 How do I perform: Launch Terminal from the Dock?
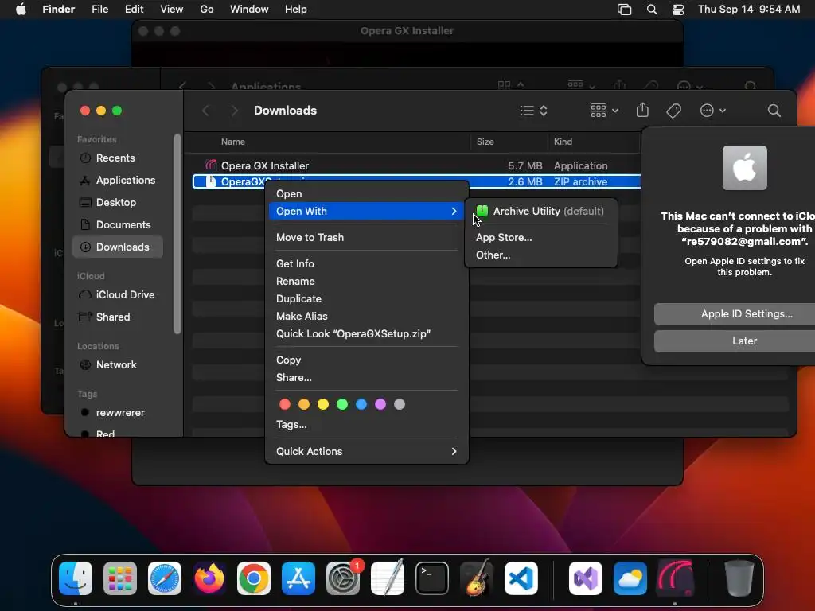click(432, 578)
